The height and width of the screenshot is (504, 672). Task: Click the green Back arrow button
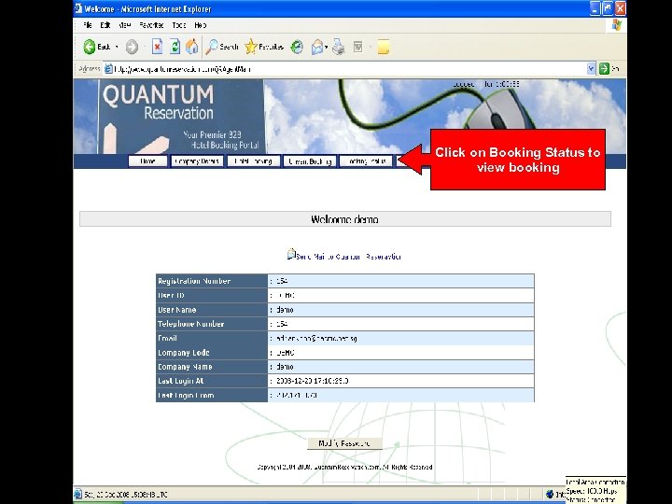90,47
